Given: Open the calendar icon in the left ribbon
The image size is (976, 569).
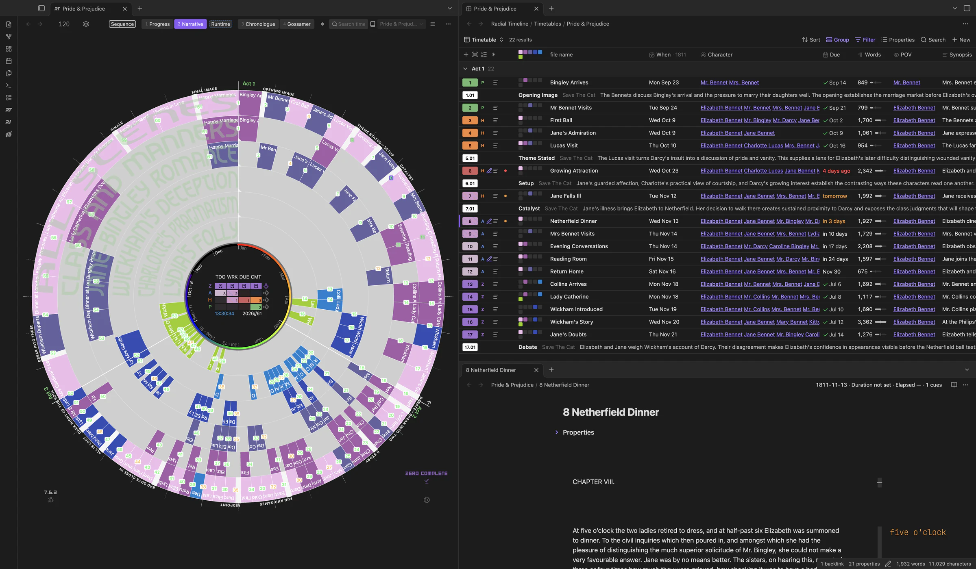Looking at the screenshot, I should pyautogui.click(x=9, y=61).
